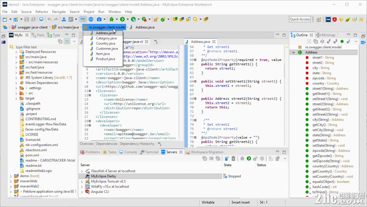This screenshot has height=207, width=367.
Task: Click the magnifier Search toolbar icon
Action: (x=195, y=19)
